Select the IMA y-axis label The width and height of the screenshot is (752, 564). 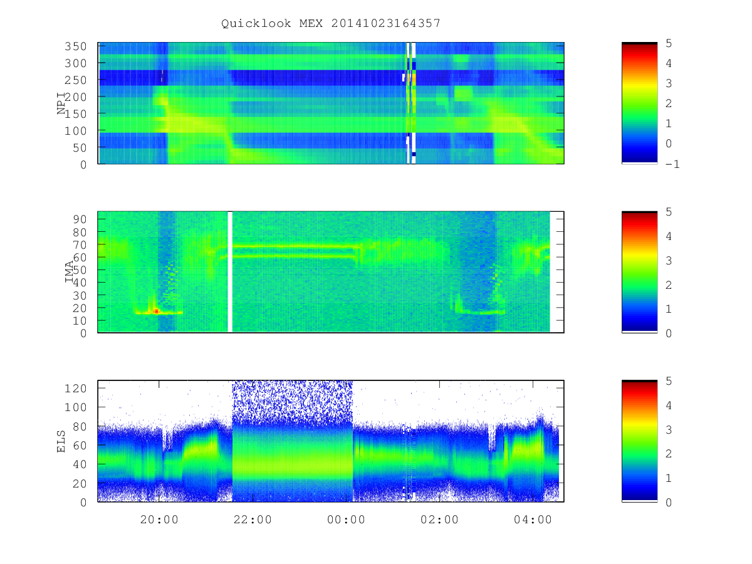click(69, 272)
